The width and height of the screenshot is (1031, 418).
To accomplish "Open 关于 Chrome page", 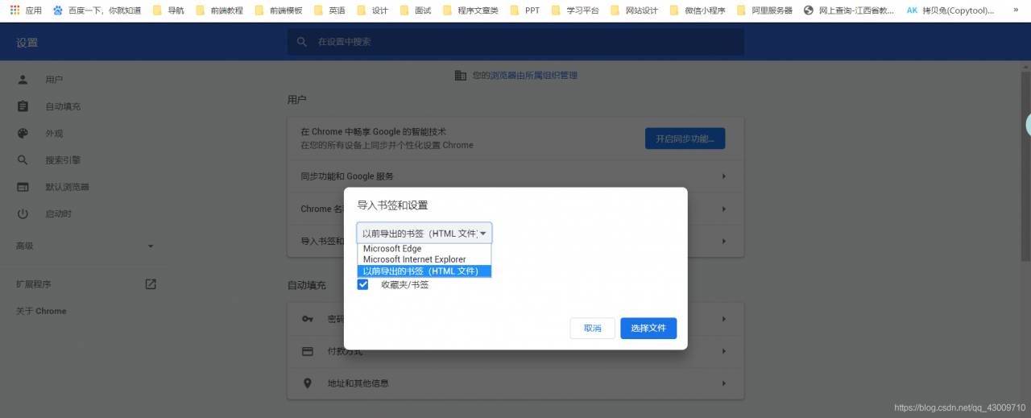I will [x=41, y=311].
